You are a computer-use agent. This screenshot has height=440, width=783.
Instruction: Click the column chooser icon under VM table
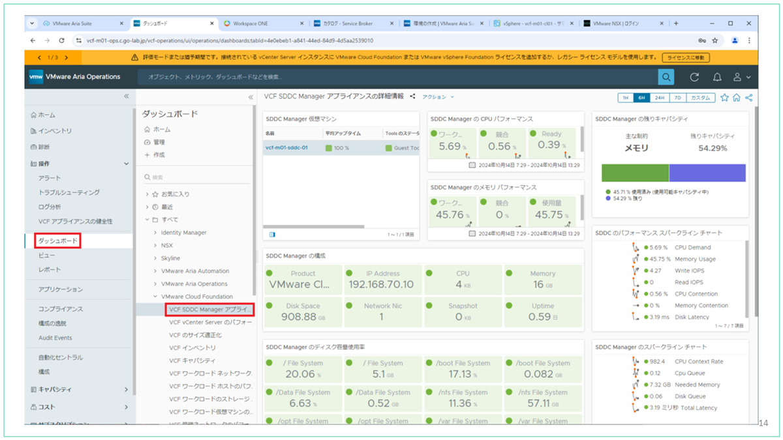pyautogui.click(x=272, y=234)
